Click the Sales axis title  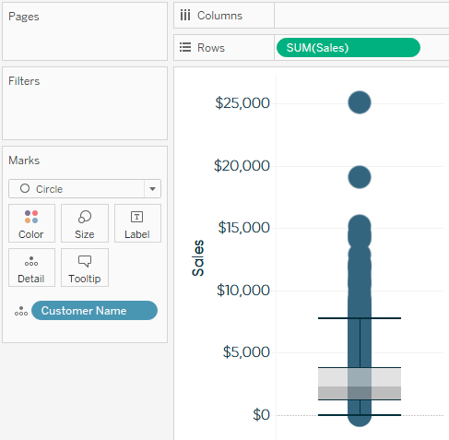point(198,258)
